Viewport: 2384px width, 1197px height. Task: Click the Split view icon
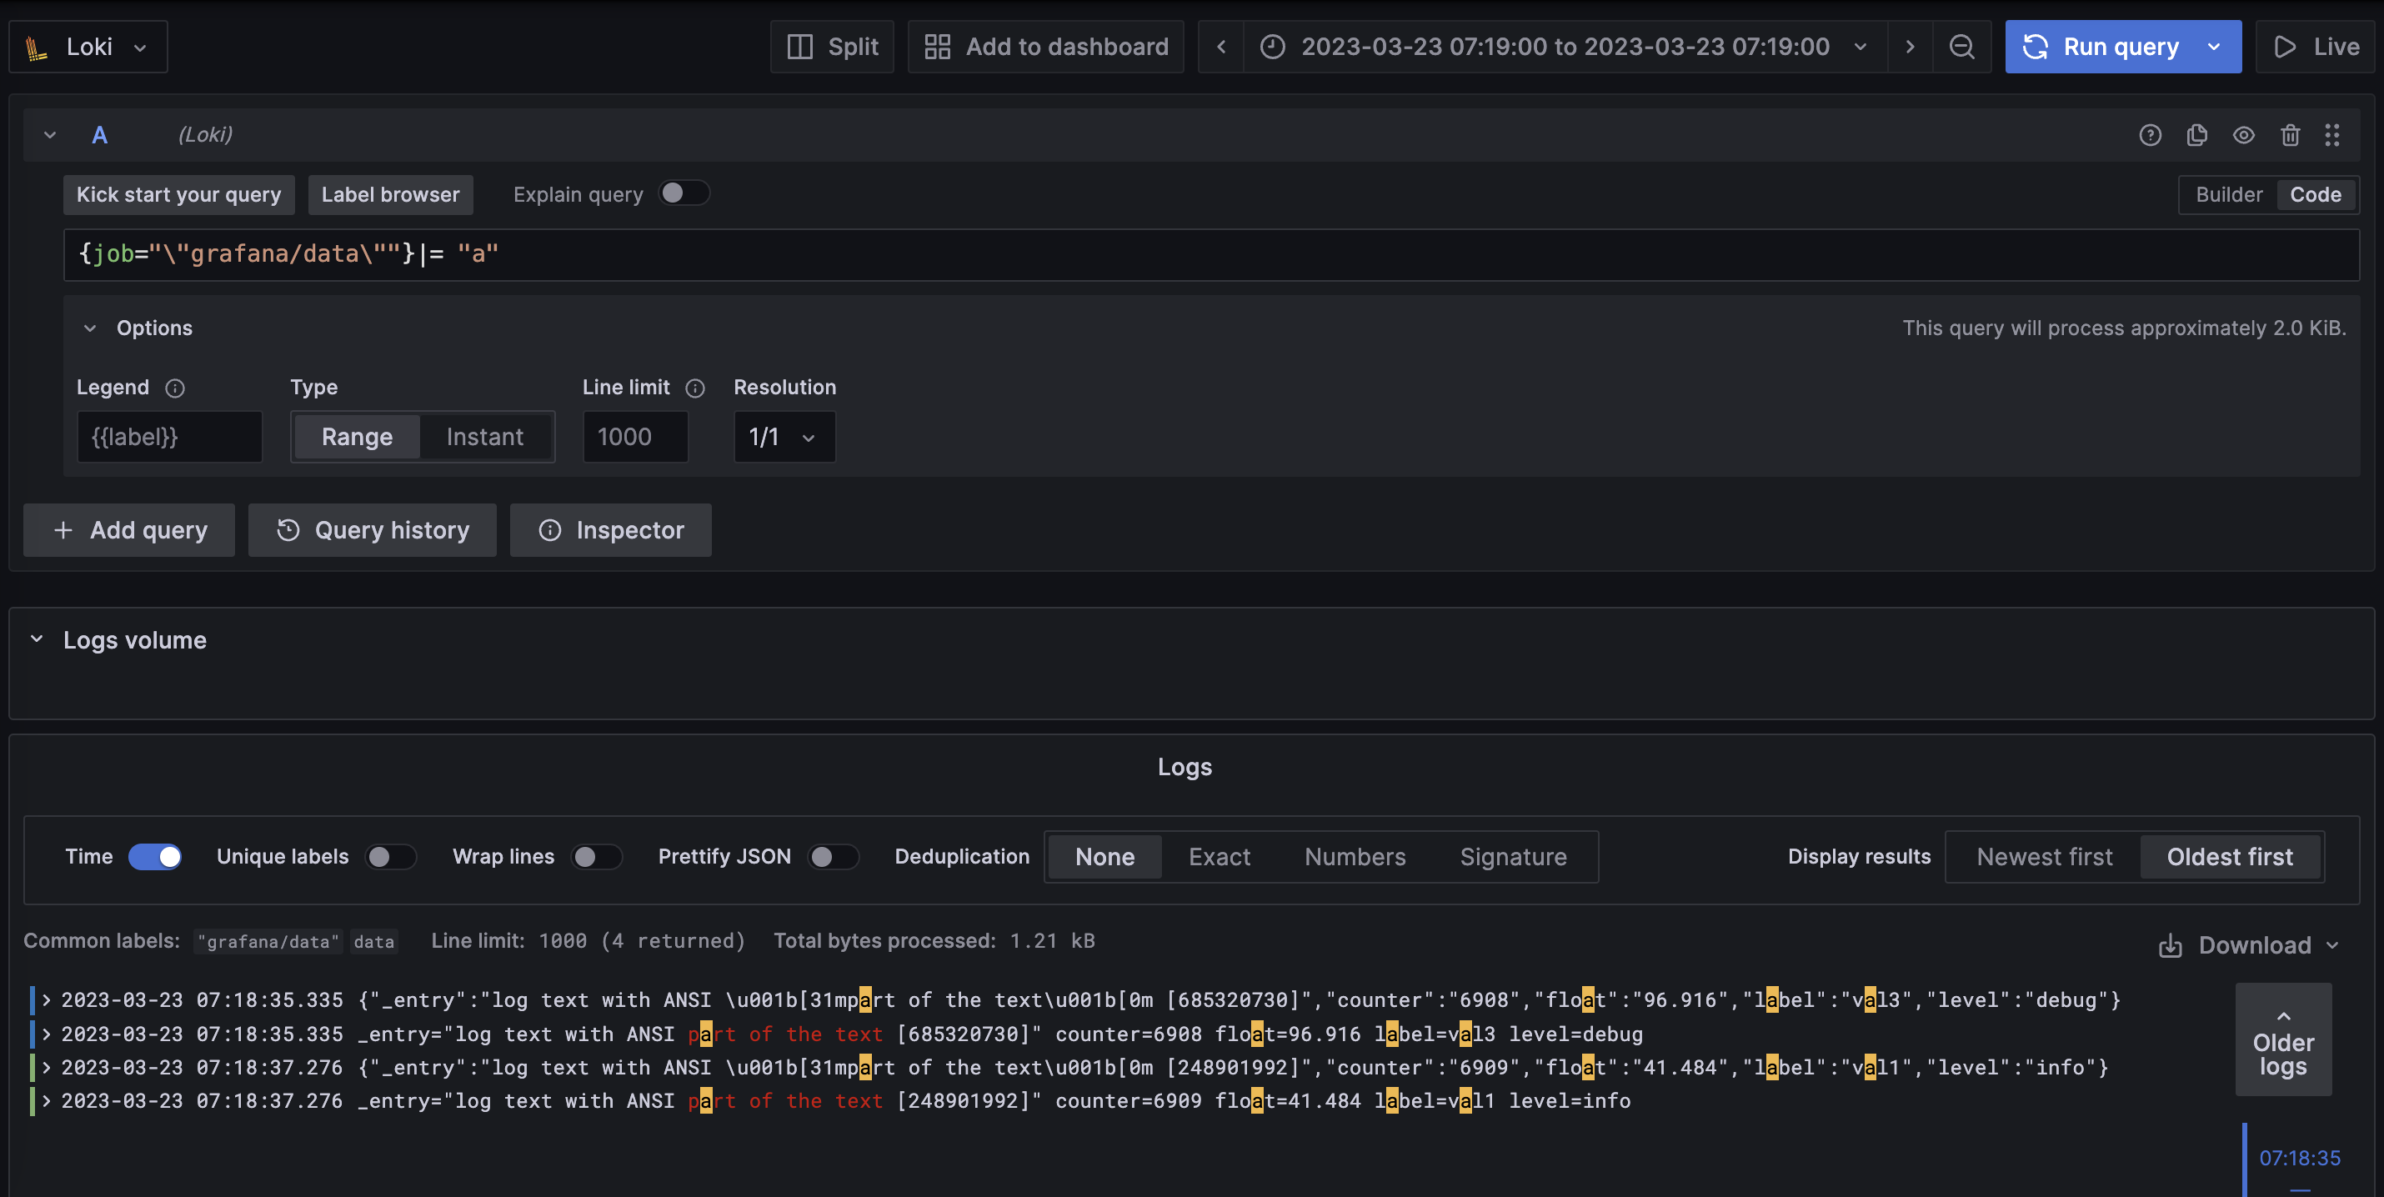pyautogui.click(x=830, y=47)
